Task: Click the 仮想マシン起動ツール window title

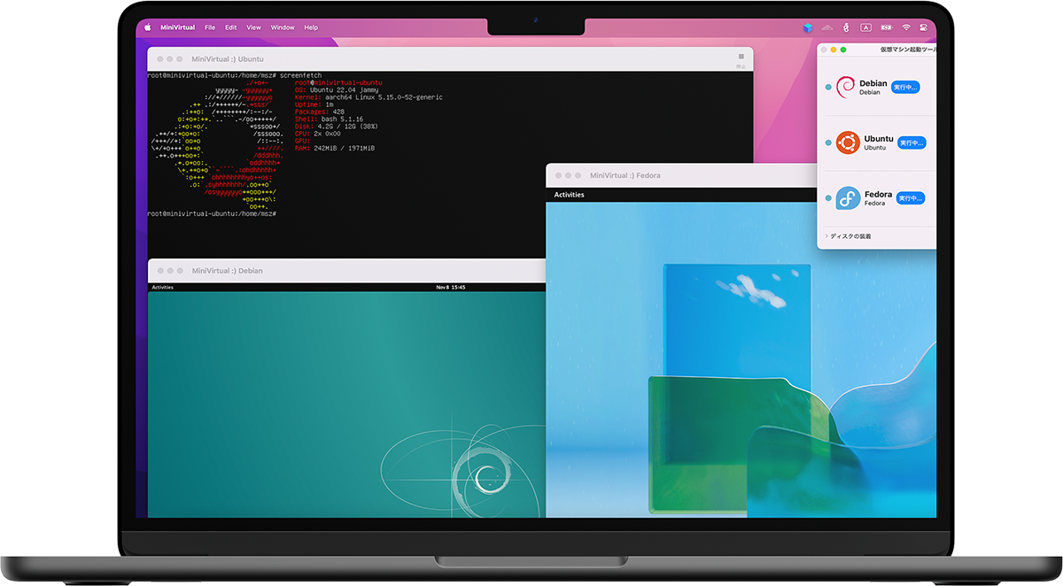Action: click(x=907, y=50)
